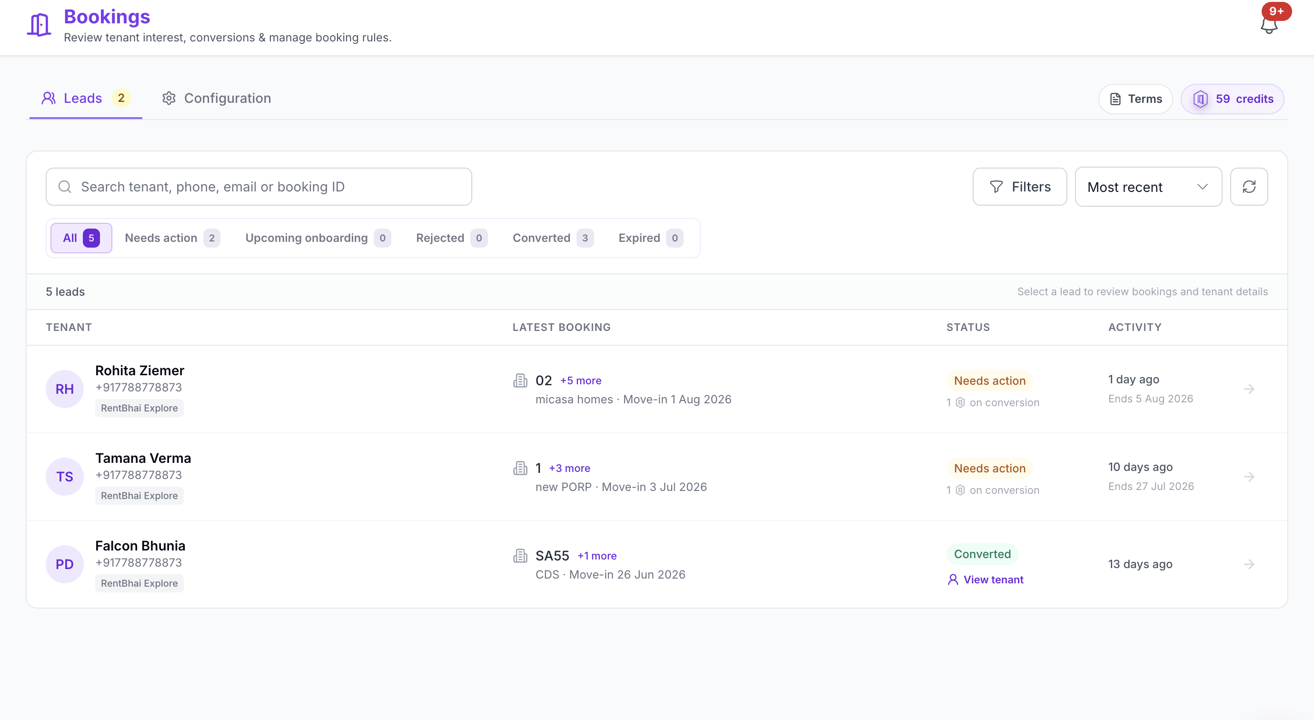Screen dimensions: 1314x720
Task: Open the Most recent sort dropdown
Action: tap(1148, 187)
